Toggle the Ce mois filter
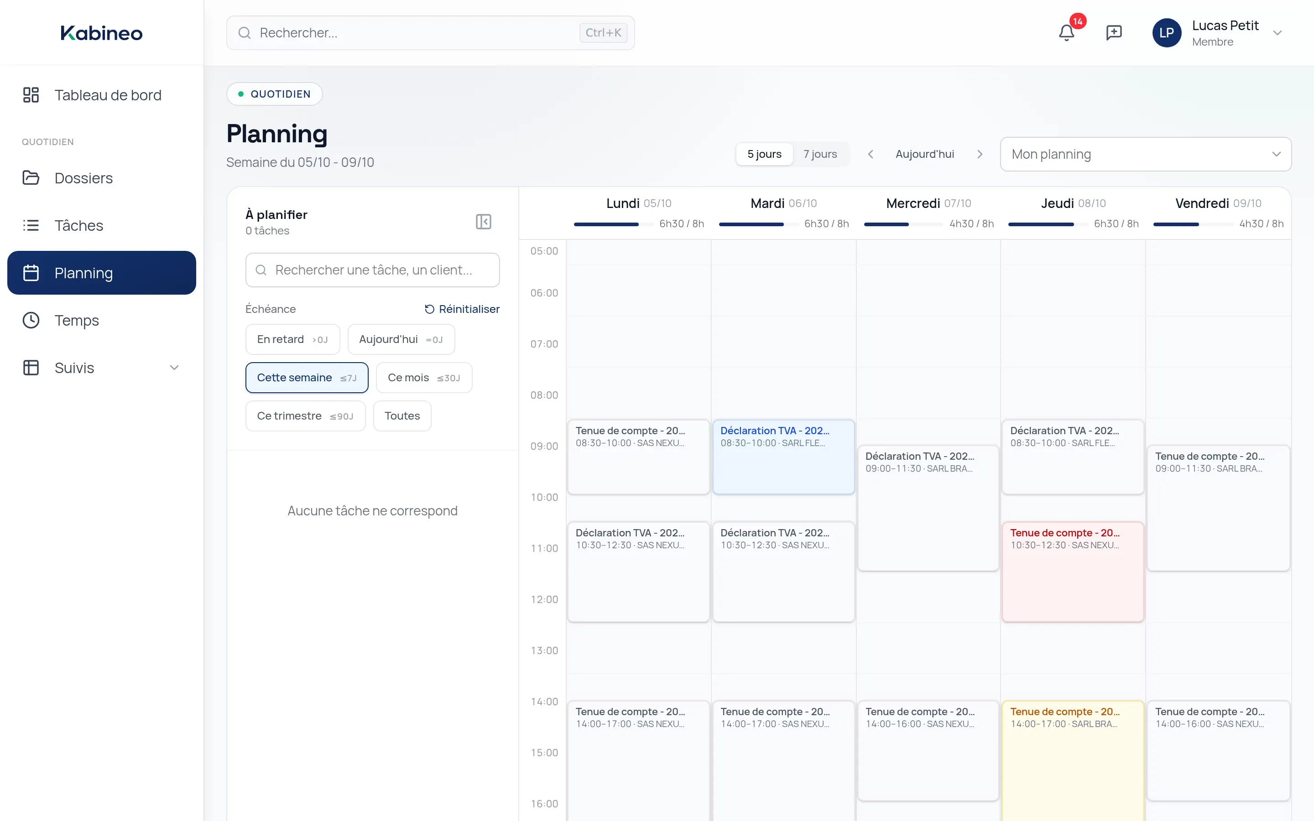Image resolution: width=1314 pixels, height=821 pixels. [x=424, y=377]
